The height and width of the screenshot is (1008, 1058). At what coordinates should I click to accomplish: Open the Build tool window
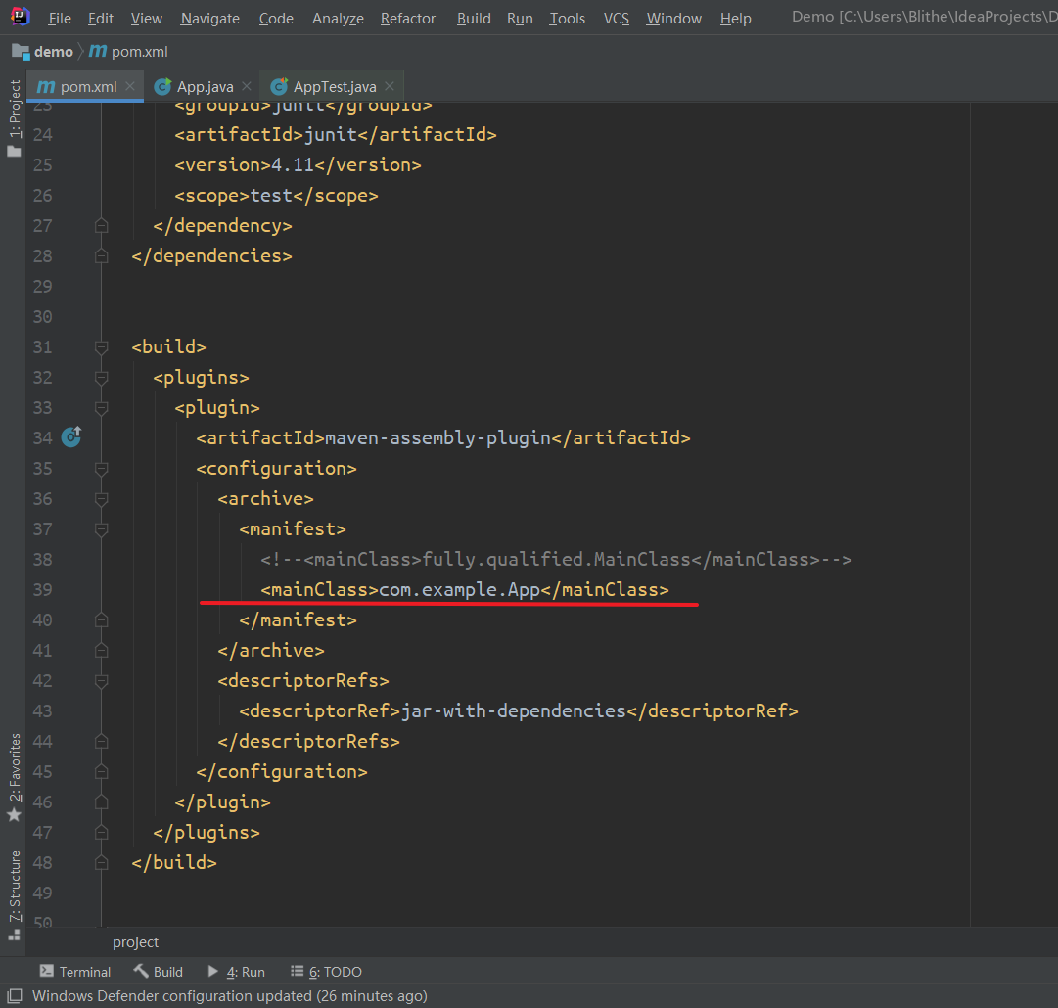pyautogui.click(x=158, y=972)
